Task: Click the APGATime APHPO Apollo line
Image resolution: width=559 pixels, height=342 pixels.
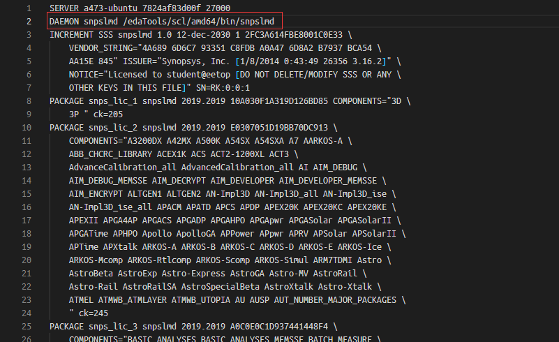Action: (x=237, y=234)
